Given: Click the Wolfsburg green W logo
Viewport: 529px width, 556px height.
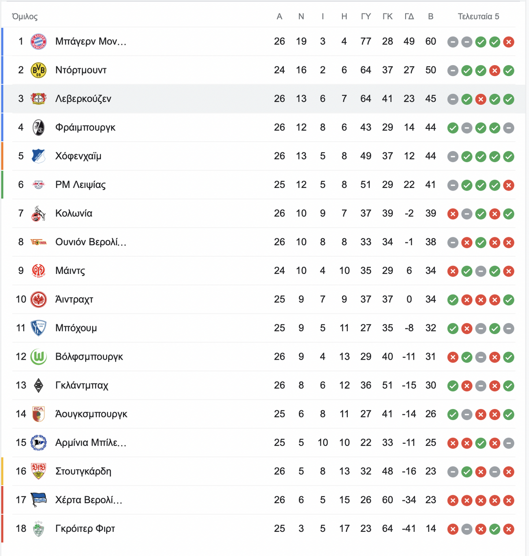Looking at the screenshot, I should click(38, 357).
